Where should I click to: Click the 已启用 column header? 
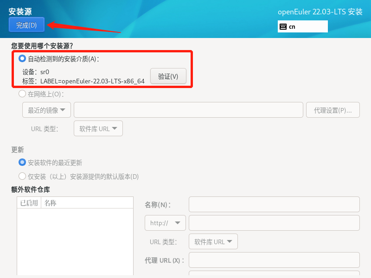(29, 203)
